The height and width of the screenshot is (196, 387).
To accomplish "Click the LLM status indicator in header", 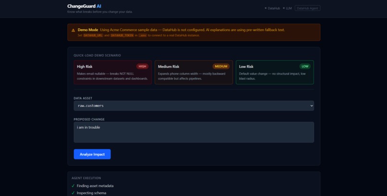I will (x=287, y=8).
